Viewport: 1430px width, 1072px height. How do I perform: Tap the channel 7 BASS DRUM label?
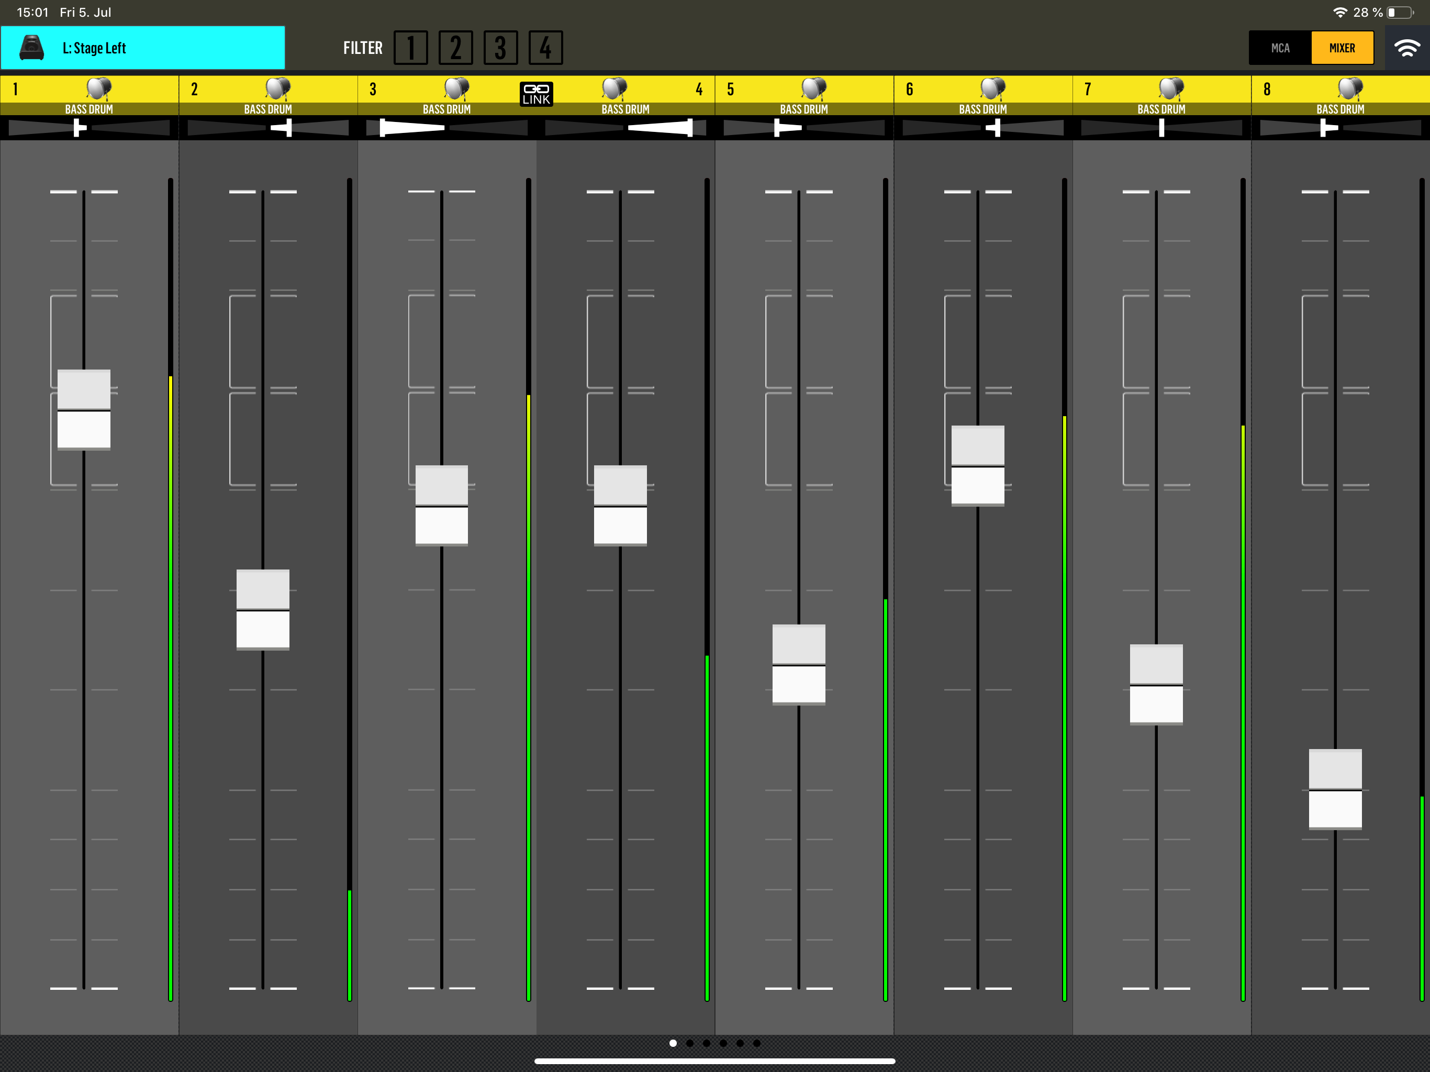pyautogui.click(x=1161, y=109)
